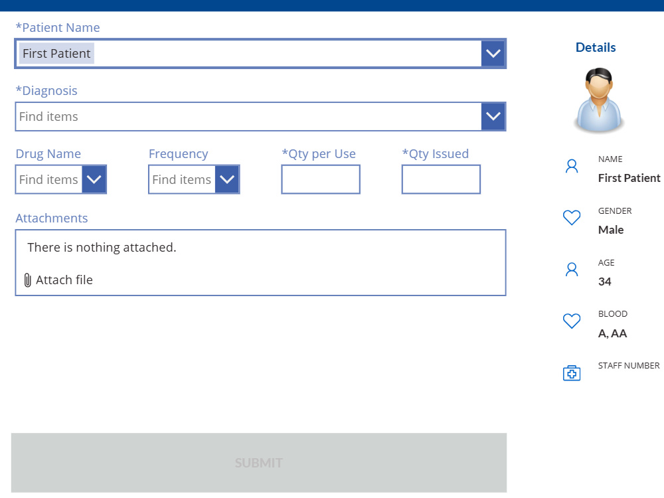
Task: Click the patient avatar picture
Action: [x=598, y=100]
